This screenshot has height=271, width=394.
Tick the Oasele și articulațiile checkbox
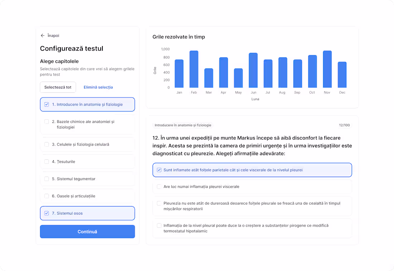47,196
